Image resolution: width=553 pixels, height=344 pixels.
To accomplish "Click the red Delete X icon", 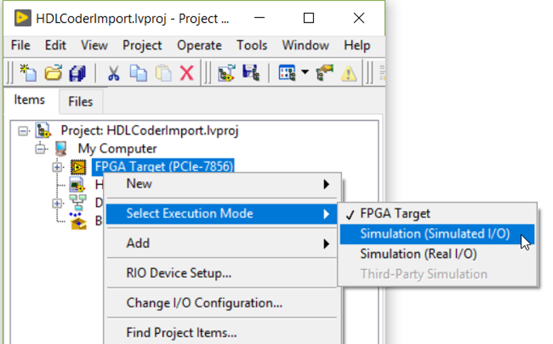I will [x=187, y=73].
